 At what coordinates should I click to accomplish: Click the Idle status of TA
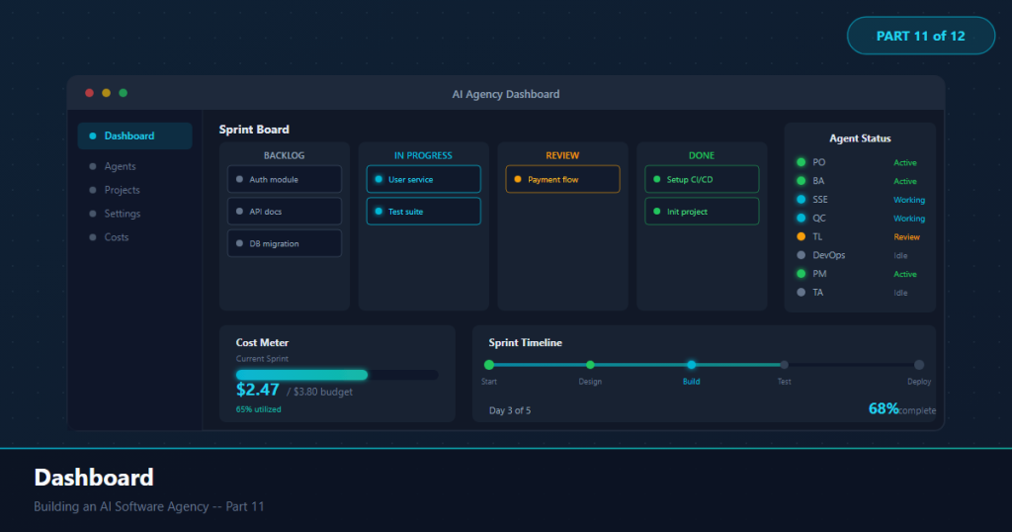pos(900,293)
